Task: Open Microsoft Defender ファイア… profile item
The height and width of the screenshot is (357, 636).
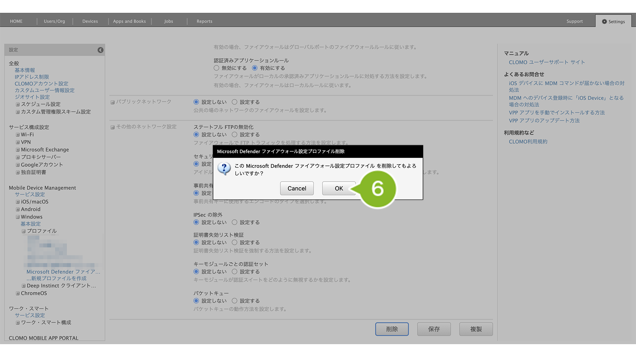Action: [63, 272]
